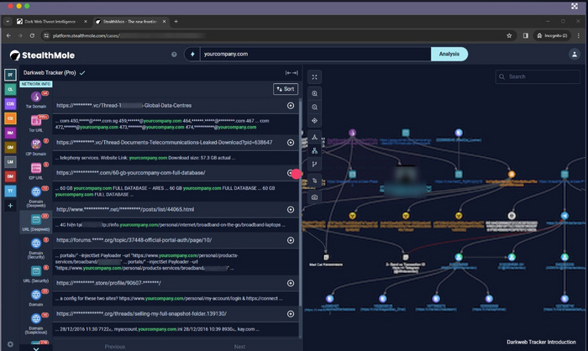This screenshot has height=351, width=588.
Task: Capture graph with camera icon
Action: click(314, 197)
